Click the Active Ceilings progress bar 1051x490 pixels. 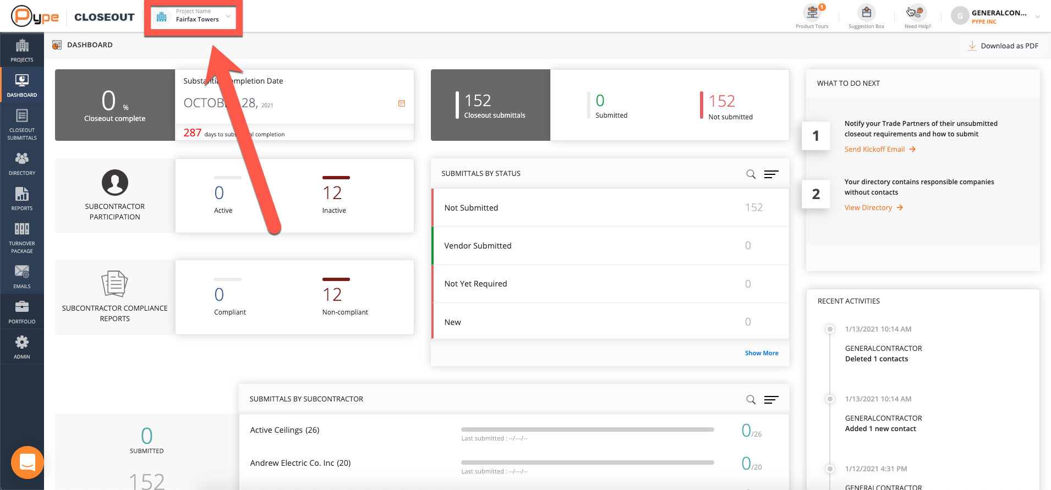coord(587,429)
